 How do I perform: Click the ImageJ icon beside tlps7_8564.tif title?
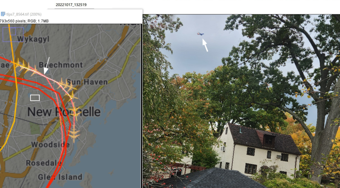[3, 14]
